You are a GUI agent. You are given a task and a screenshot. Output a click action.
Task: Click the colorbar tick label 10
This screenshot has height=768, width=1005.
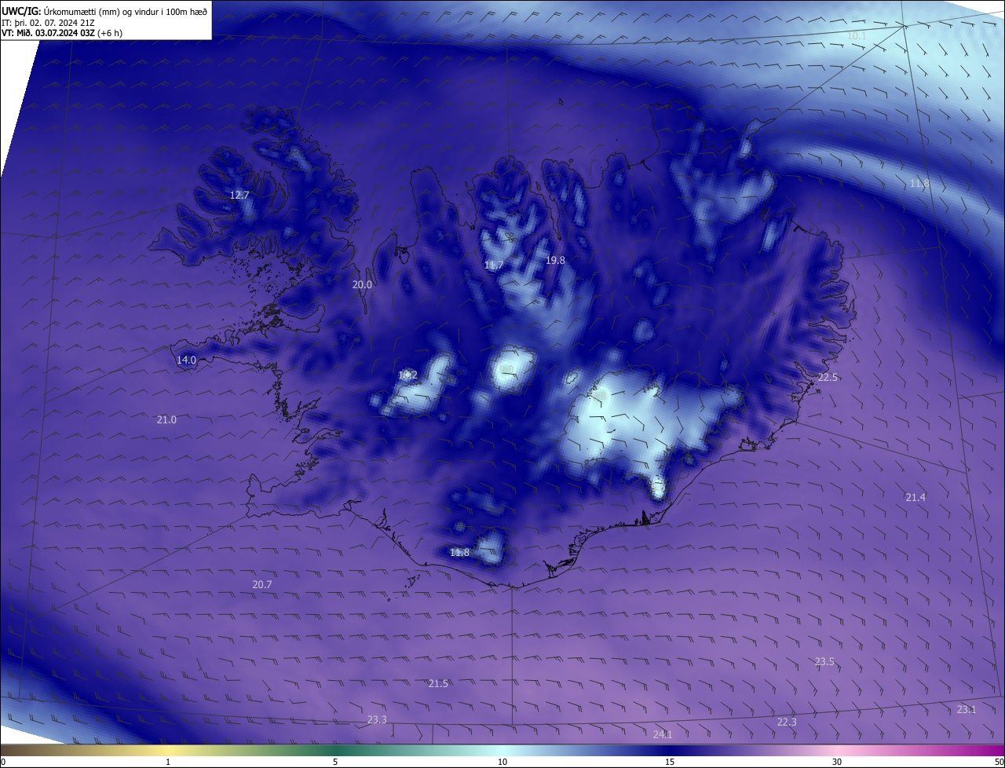point(502,762)
